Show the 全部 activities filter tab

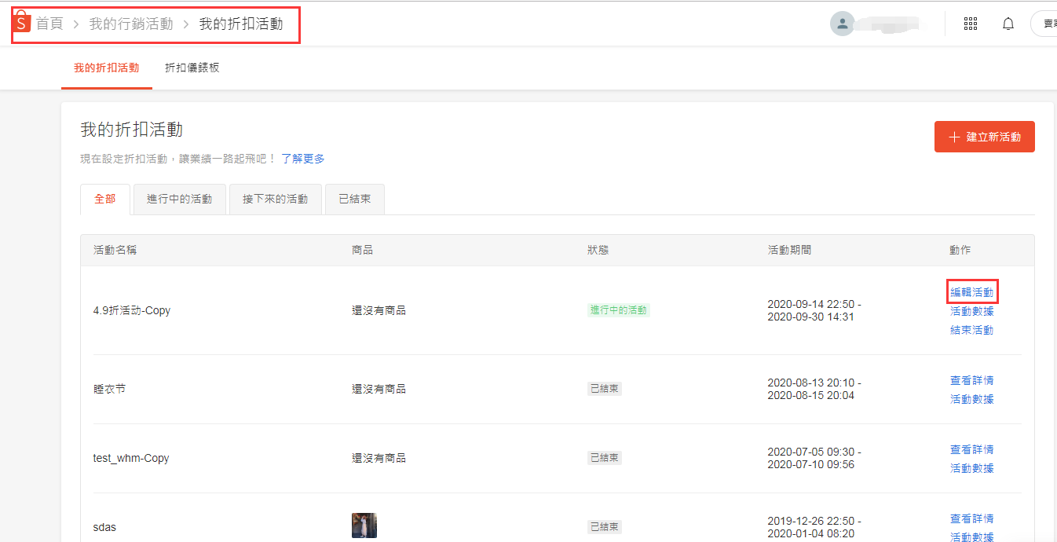[105, 200]
